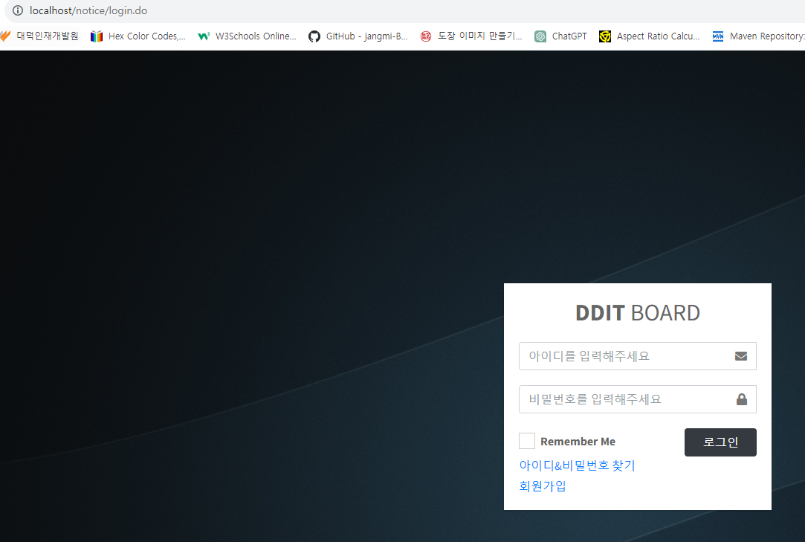Open the Hex Color Codes bookmark
The height and width of the screenshot is (542, 805).
(138, 36)
